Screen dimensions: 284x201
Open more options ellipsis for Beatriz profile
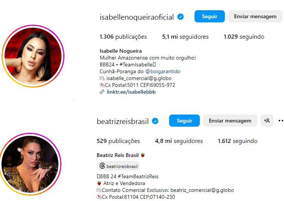(x=281, y=121)
